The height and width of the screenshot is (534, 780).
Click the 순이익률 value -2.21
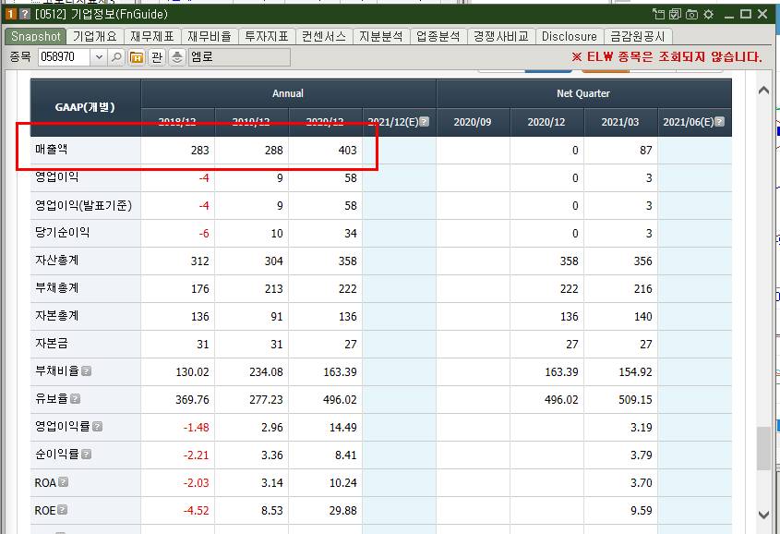coord(197,455)
